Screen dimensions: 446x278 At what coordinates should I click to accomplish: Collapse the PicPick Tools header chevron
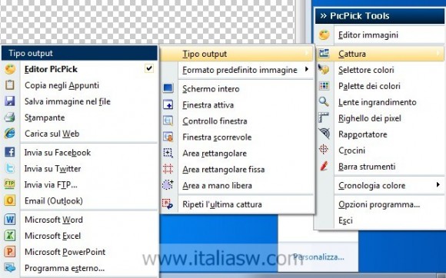324,16
